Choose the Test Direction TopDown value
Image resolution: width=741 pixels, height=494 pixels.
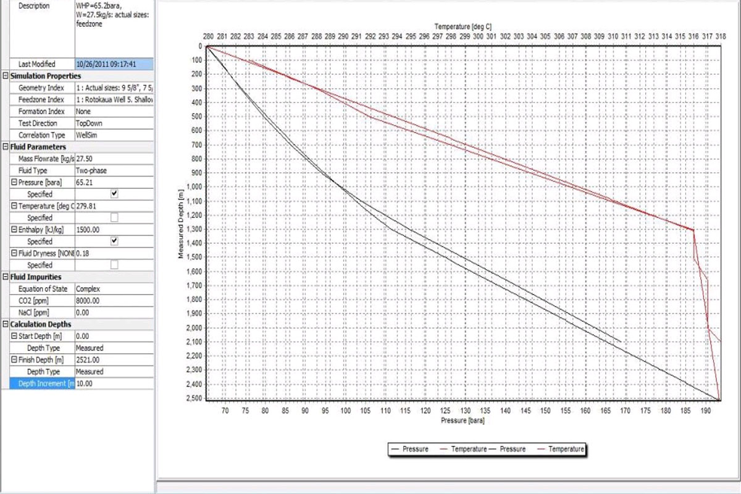tap(114, 124)
